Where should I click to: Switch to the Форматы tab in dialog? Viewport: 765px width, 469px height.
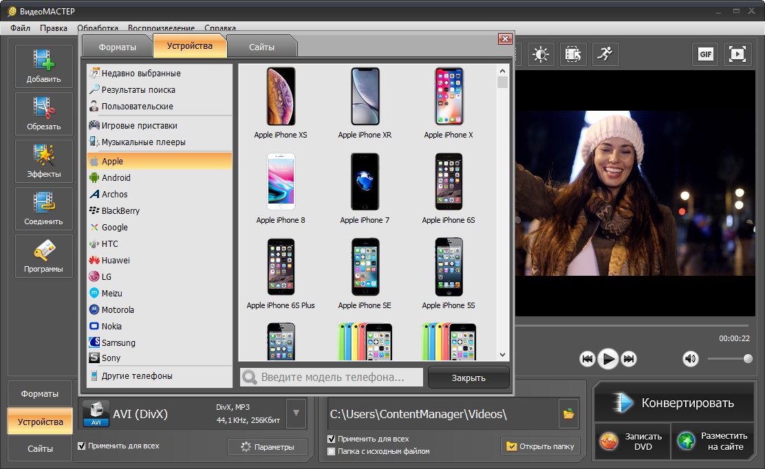[x=118, y=47]
